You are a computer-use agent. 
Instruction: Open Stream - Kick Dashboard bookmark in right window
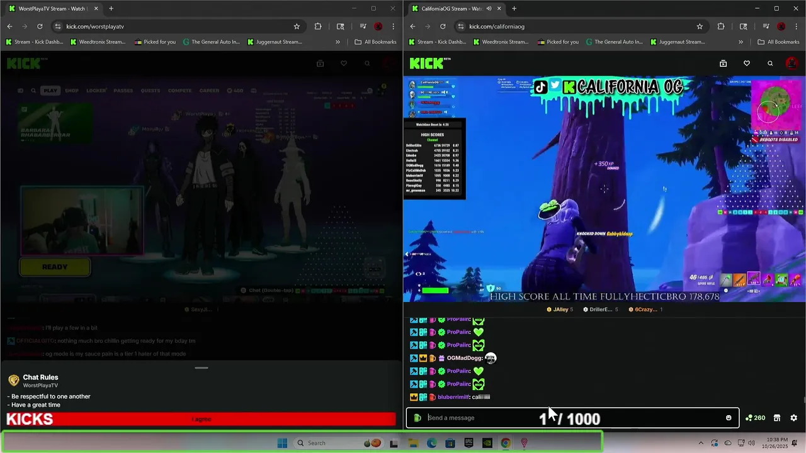point(437,42)
